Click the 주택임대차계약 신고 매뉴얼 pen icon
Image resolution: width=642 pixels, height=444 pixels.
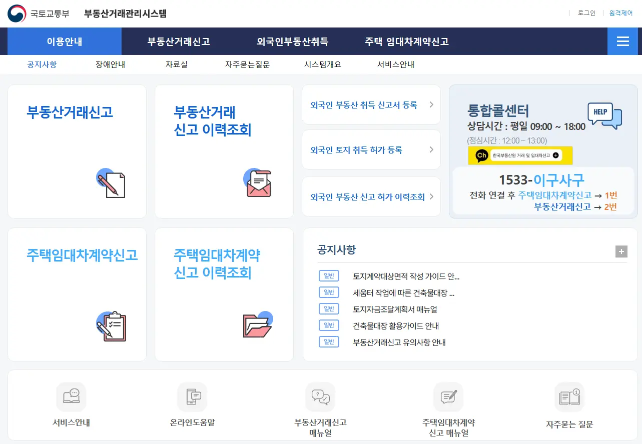448,396
